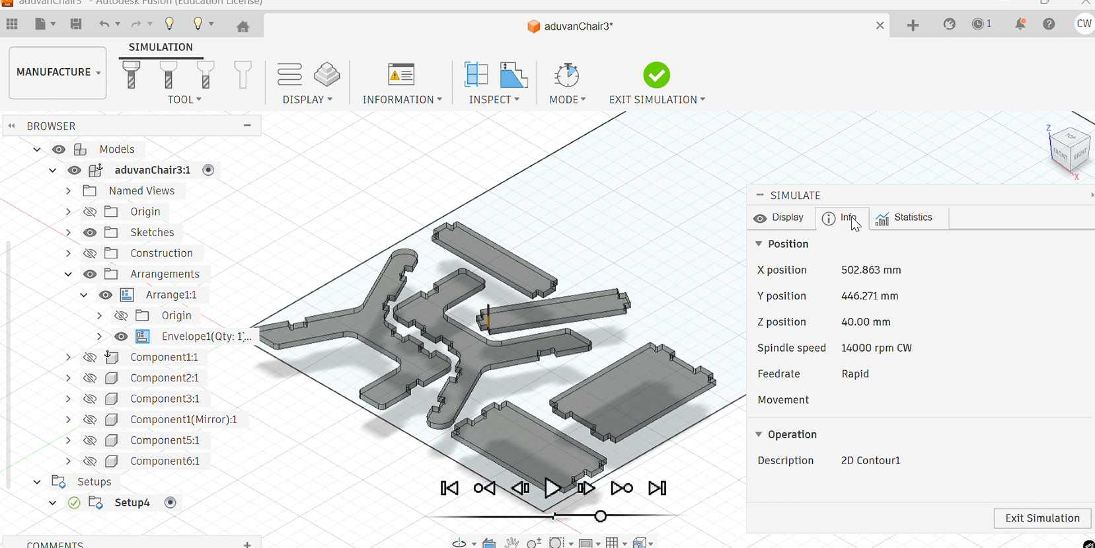This screenshot has width=1095, height=548.
Task: Click the stock display icon
Action: (327, 75)
